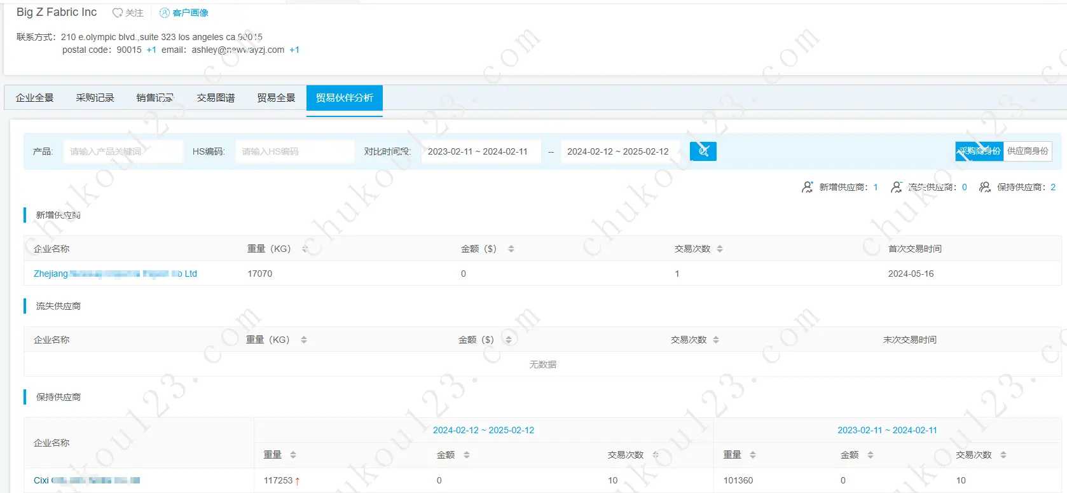Open Cixi supplier company link

click(x=86, y=480)
